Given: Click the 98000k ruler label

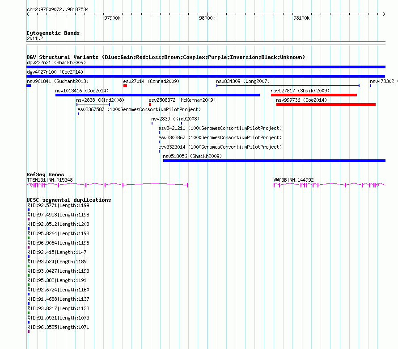Looking at the screenshot, I should (207, 18).
